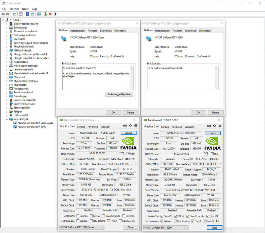Switch to Illesztőprogram tab in RTX 2080 Super properties
265x233 pixels.
click(78, 31)
